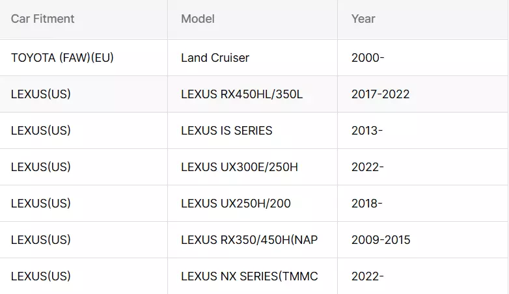The width and height of the screenshot is (509, 294).
Task: Select the LEXUS UX250H/200 model cell
Action: pos(236,203)
